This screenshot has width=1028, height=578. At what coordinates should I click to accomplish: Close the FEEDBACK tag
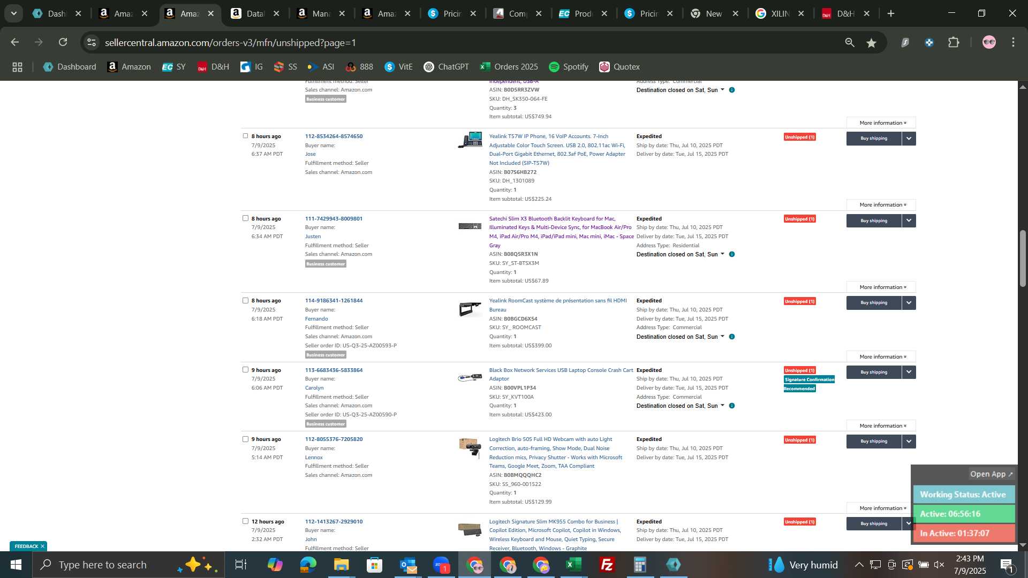click(x=42, y=546)
